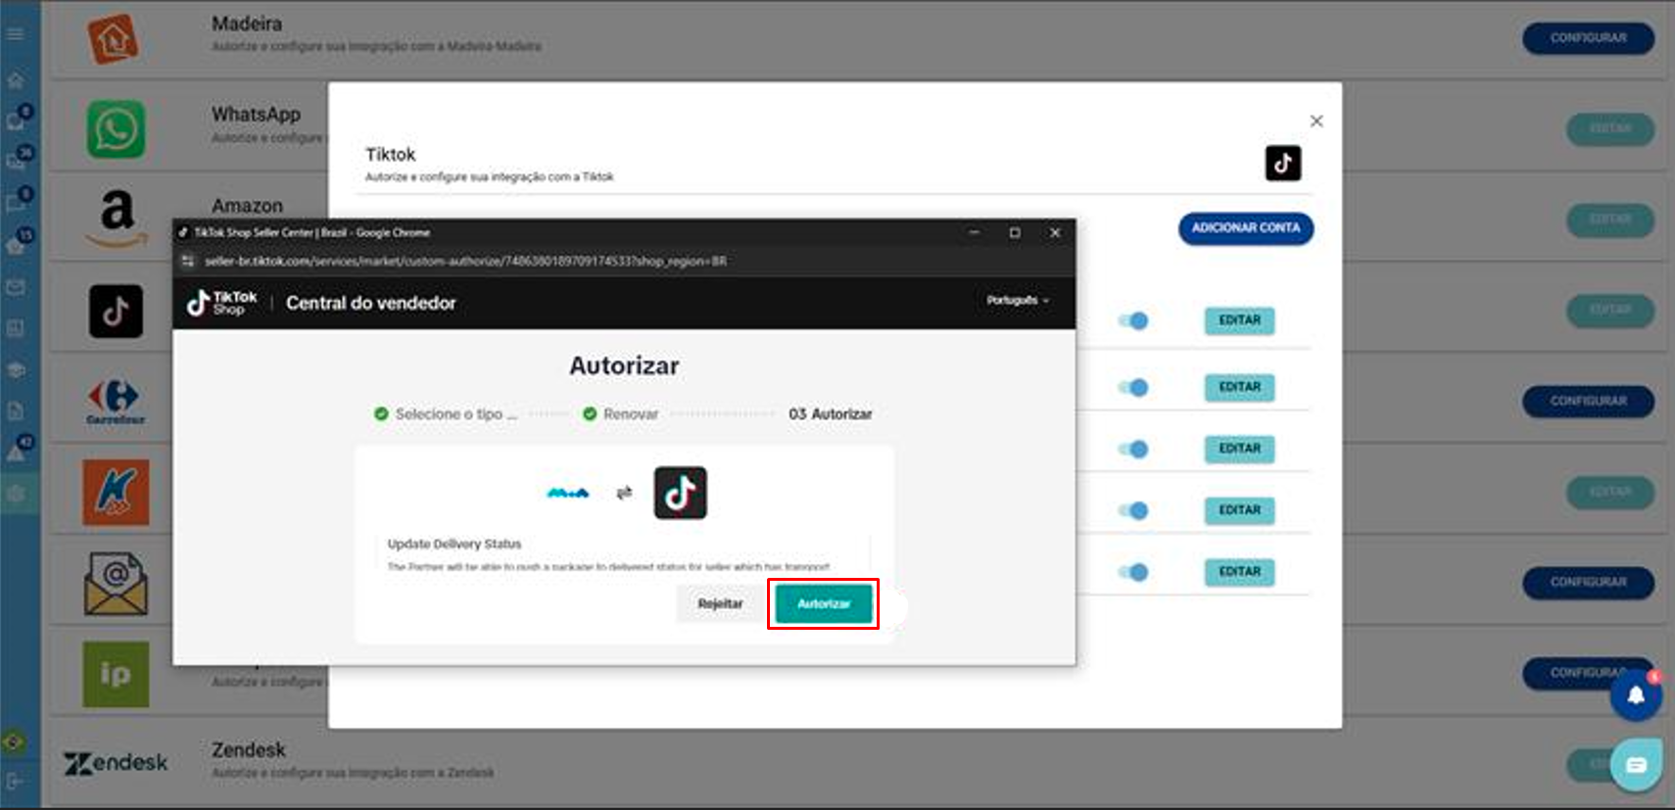The height and width of the screenshot is (810, 1675).
Task: Click the Zendesk logo
Action: point(116,763)
